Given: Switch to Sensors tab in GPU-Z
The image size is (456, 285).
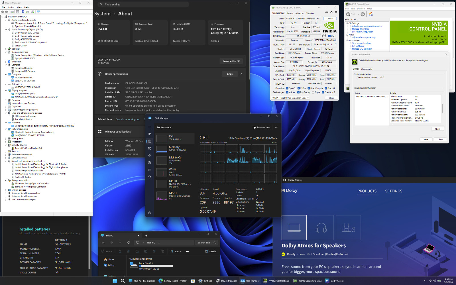Looking at the screenshot, I should click(290, 13).
